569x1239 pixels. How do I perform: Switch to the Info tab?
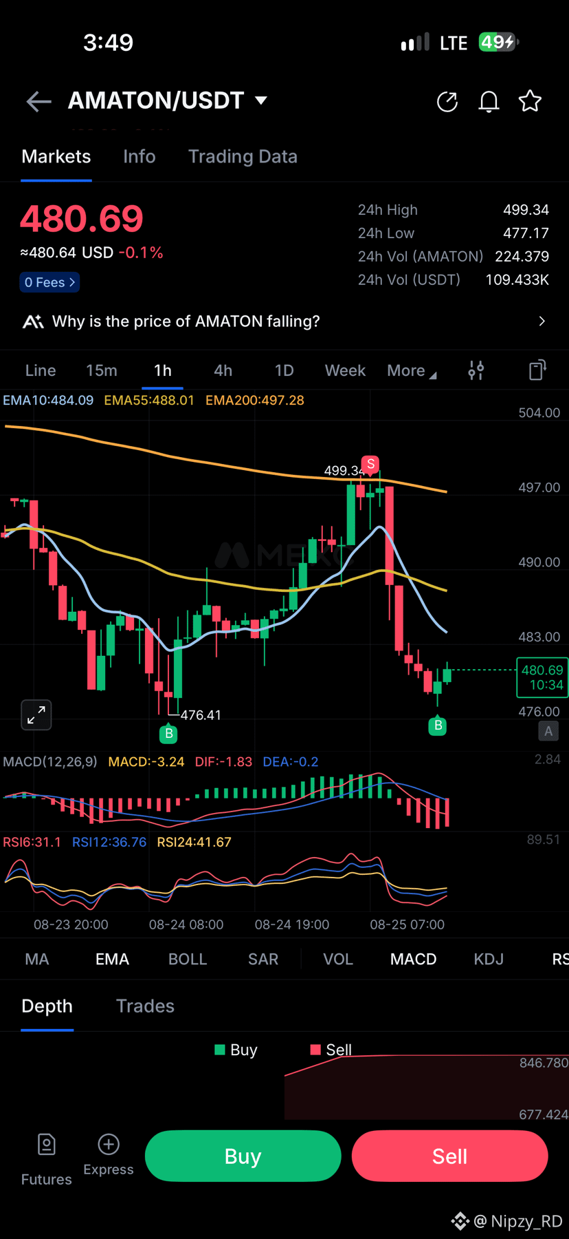(140, 156)
